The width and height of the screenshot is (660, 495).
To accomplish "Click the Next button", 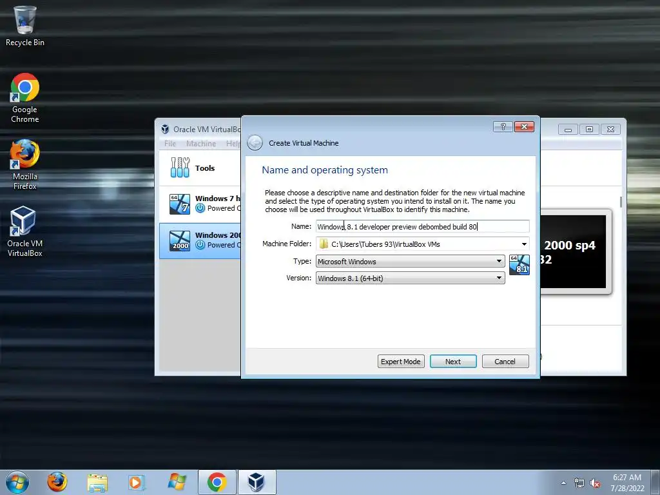I will point(453,362).
